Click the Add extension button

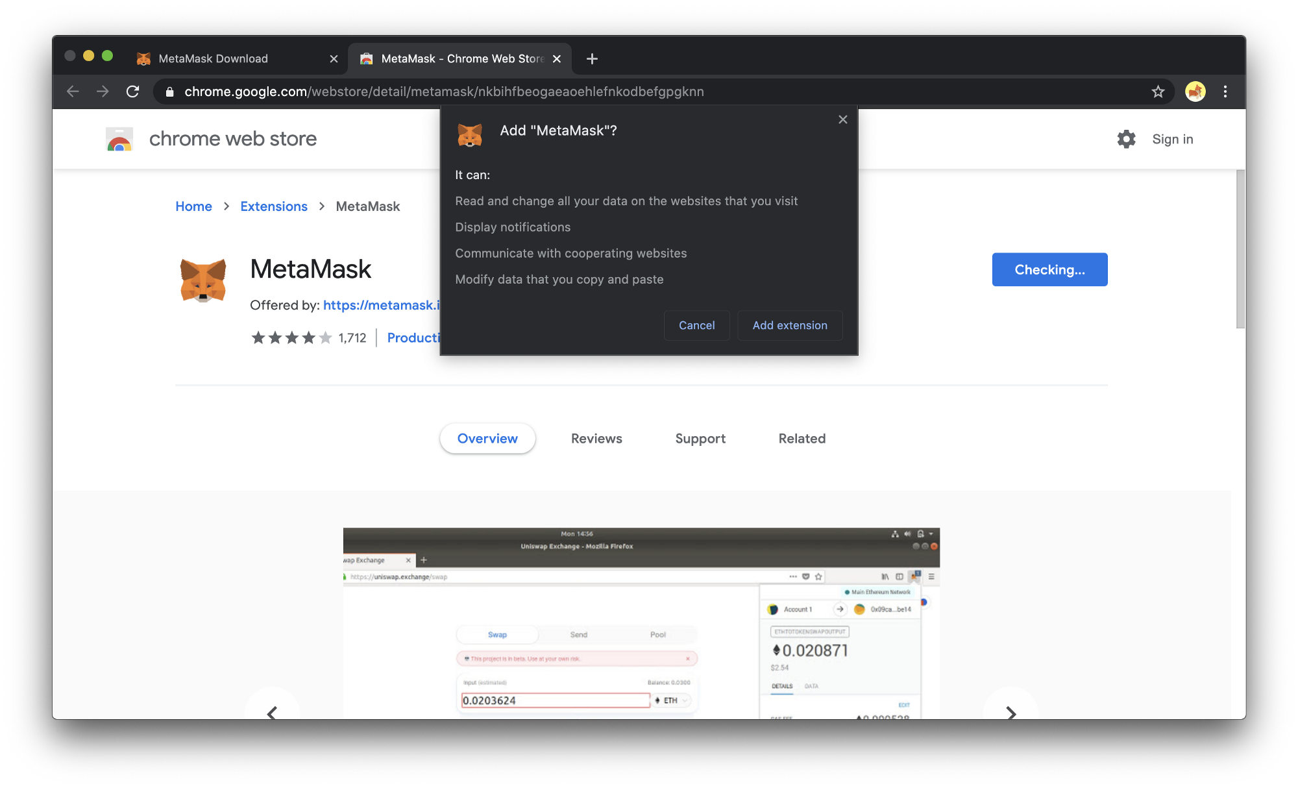click(x=790, y=325)
